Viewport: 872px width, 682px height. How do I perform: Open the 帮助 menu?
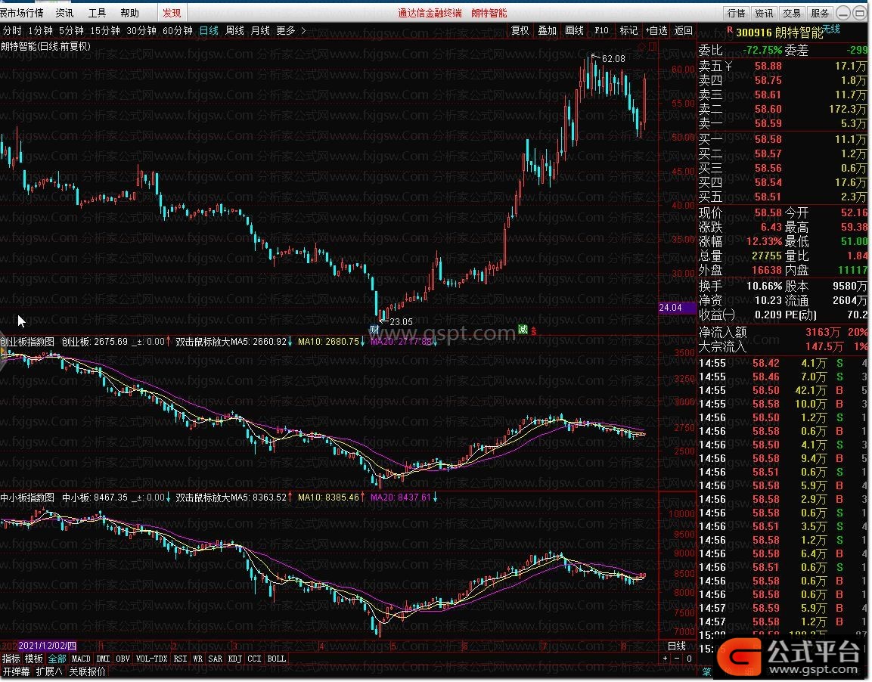pyautogui.click(x=129, y=13)
